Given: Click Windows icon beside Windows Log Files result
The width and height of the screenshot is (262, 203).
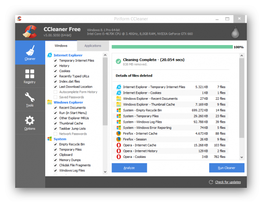Looking at the screenshot, I should [119, 122].
